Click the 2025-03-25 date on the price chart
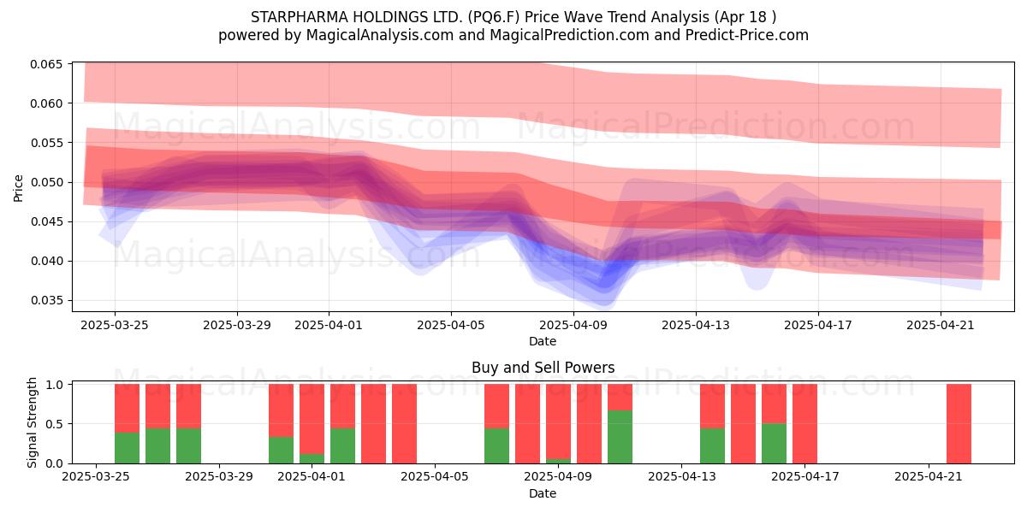 coord(115,325)
